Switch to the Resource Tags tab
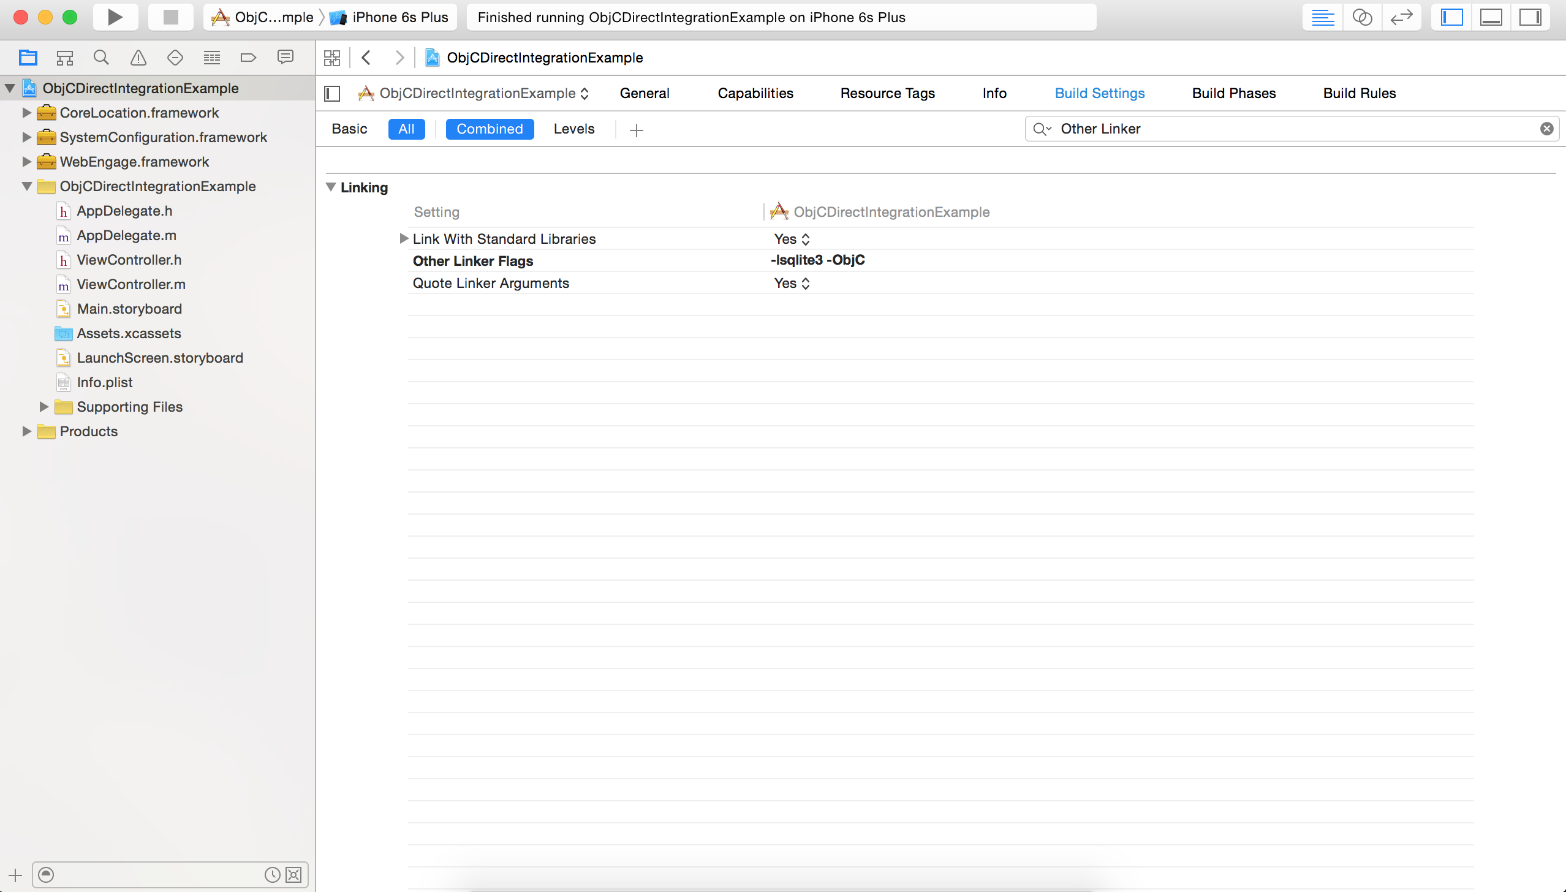The image size is (1566, 892). [887, 93]
